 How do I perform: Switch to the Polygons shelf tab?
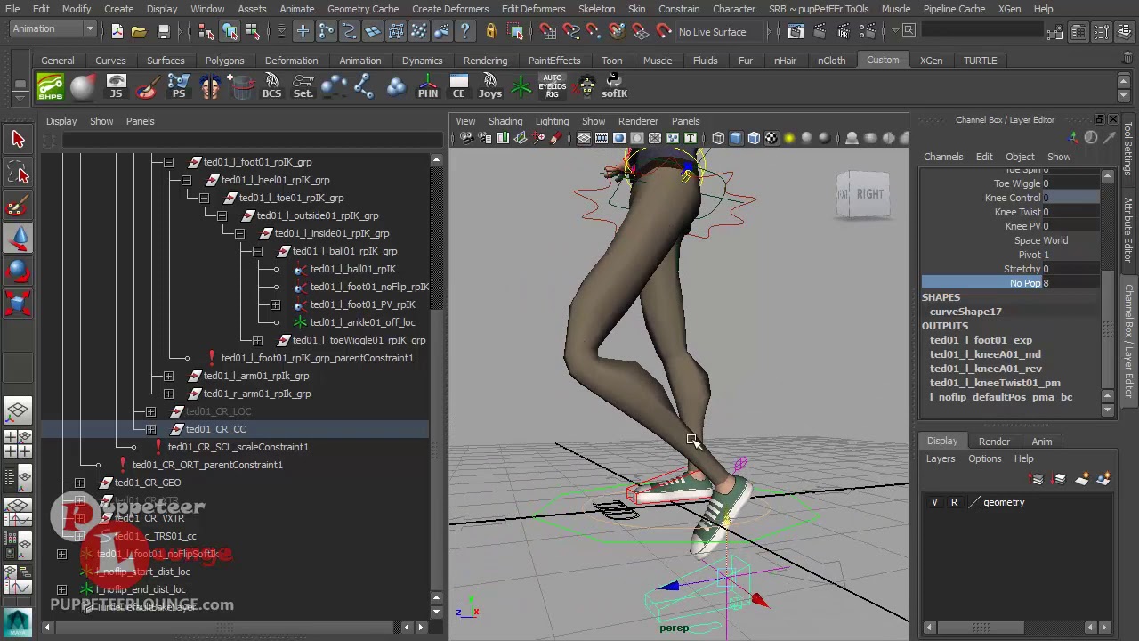pos(224,61)
